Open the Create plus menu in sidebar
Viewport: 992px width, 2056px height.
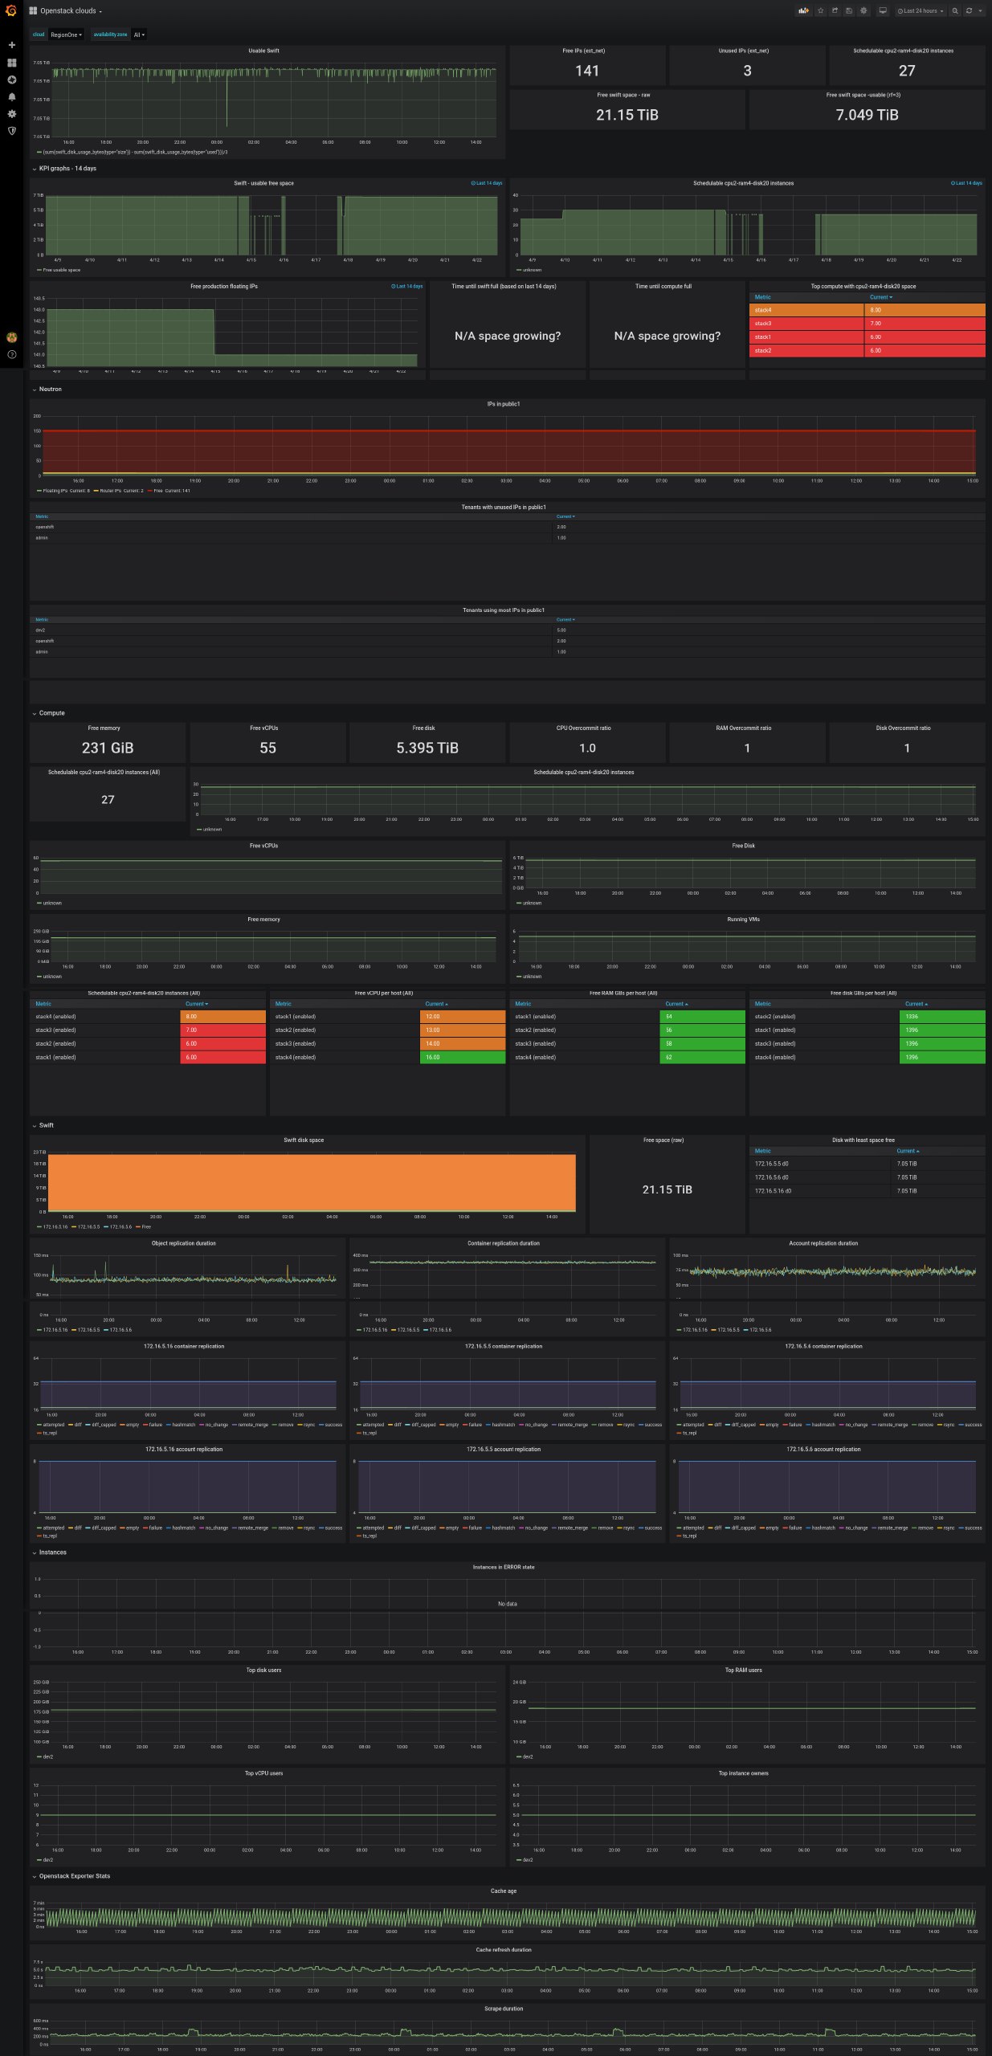pos(11,45)
